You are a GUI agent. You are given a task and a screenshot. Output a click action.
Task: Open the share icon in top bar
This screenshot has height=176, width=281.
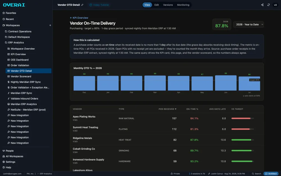(262, 5)
